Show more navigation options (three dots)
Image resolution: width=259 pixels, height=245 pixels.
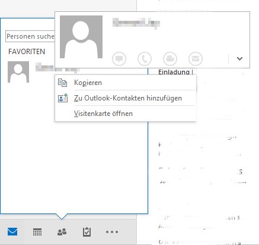click(112, 232)
